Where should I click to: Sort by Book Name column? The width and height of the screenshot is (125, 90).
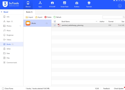(x=65, y=21)
